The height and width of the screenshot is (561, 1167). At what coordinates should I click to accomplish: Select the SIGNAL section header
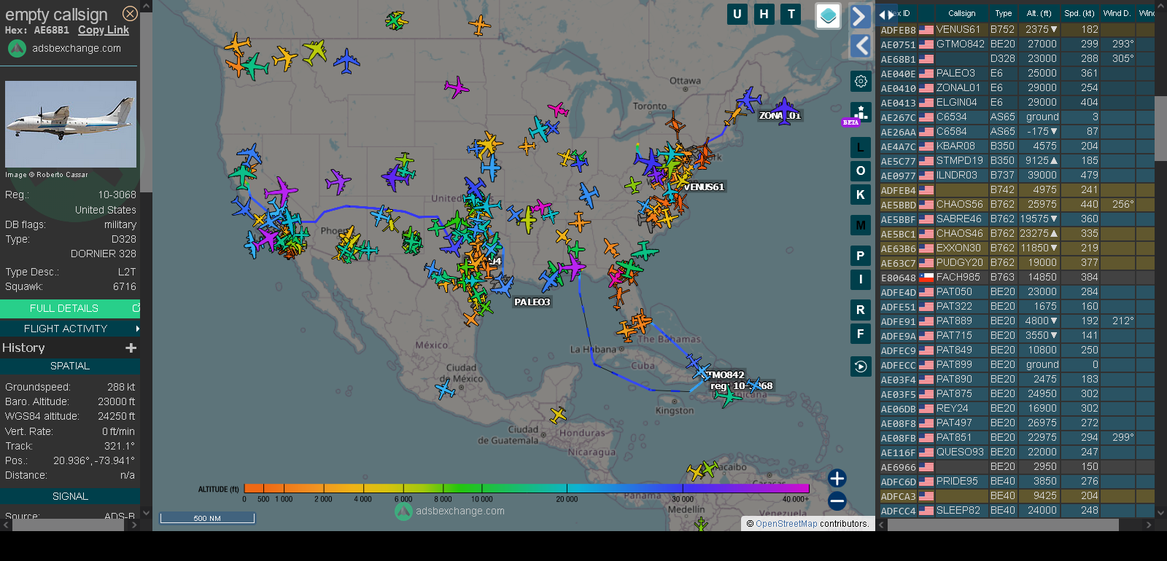[70, 496]
